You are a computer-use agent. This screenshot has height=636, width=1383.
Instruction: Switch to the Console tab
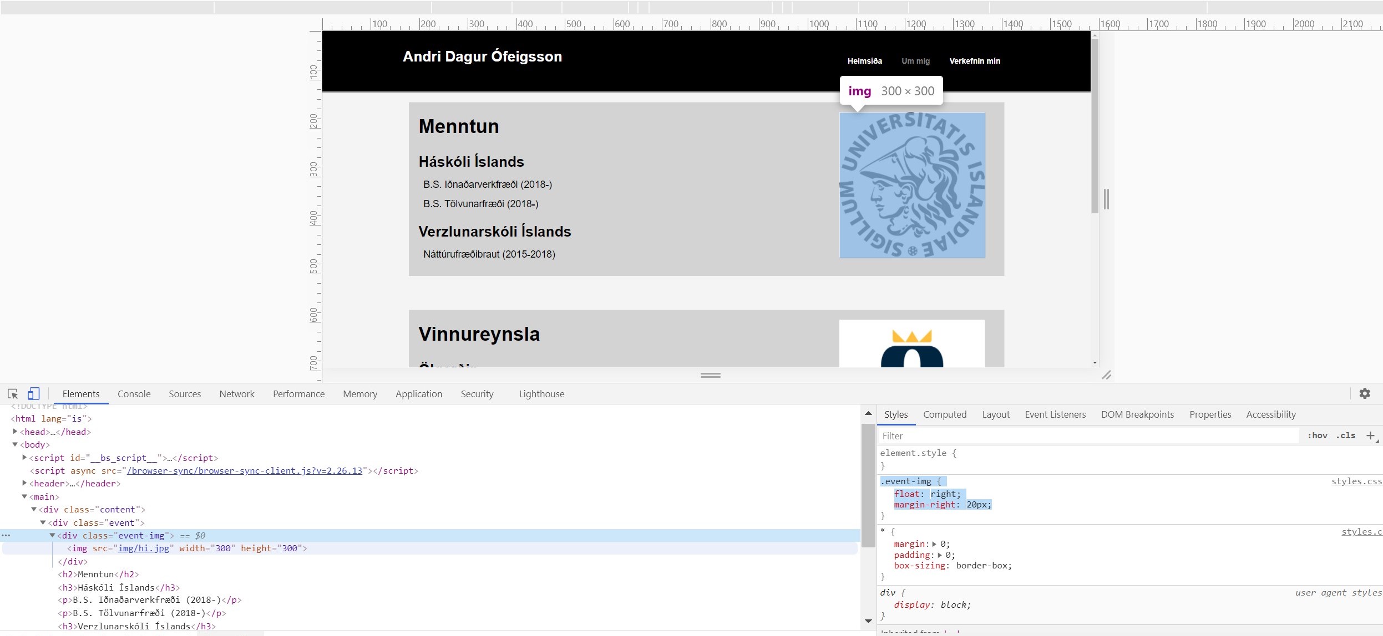coord(134,394)
